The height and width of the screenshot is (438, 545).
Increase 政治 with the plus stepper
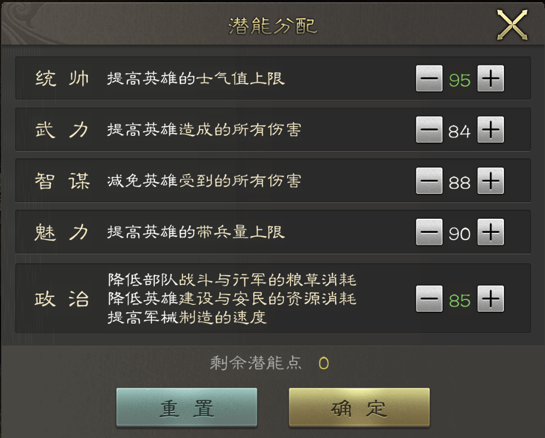pyautogui.click(x=490, y=299)
